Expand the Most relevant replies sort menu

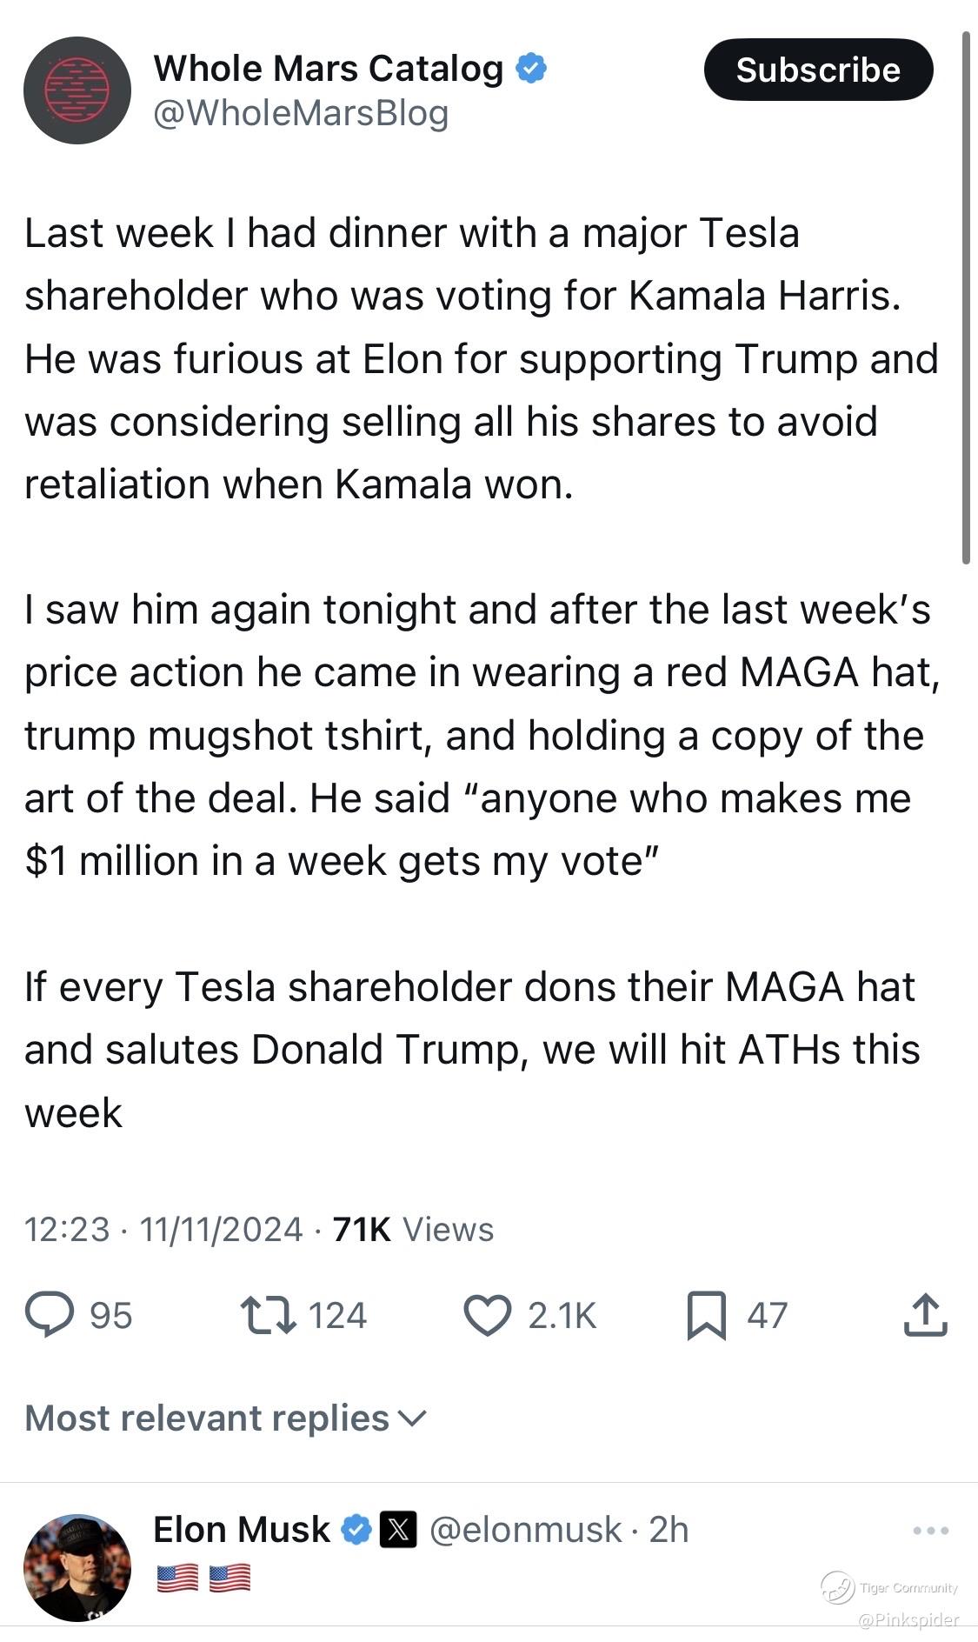226,1418
